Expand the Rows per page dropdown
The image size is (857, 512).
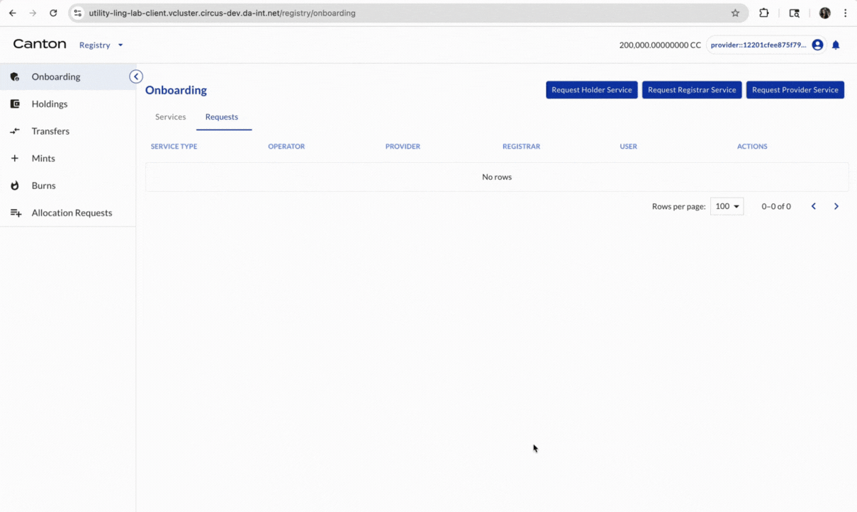[x=727, y=207]
